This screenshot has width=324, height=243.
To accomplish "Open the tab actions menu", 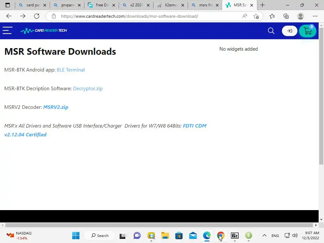I will coord(8,5).
